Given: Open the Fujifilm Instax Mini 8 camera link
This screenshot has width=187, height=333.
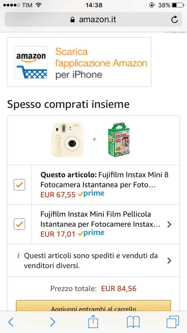Looking at the screenshot, I should pyautogui.click(x=104, y=180).
